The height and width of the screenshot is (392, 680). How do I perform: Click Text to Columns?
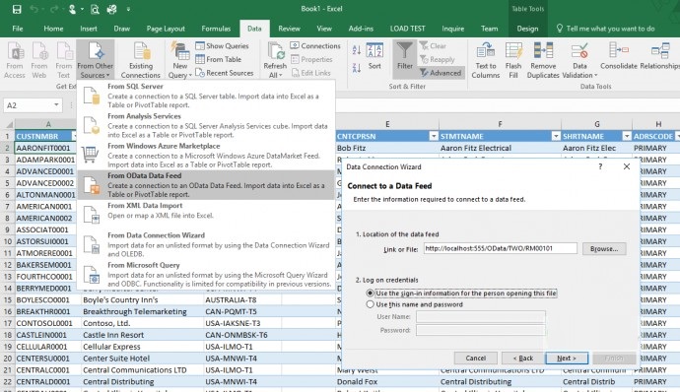click(x=486, y=60)
